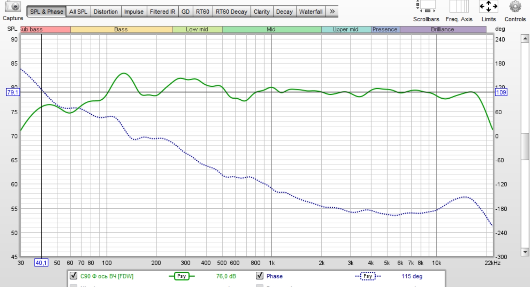Click the Mid frequency band label
Image resolution: width=530 pixels, height=287 pixels.
tap(271, 30)
